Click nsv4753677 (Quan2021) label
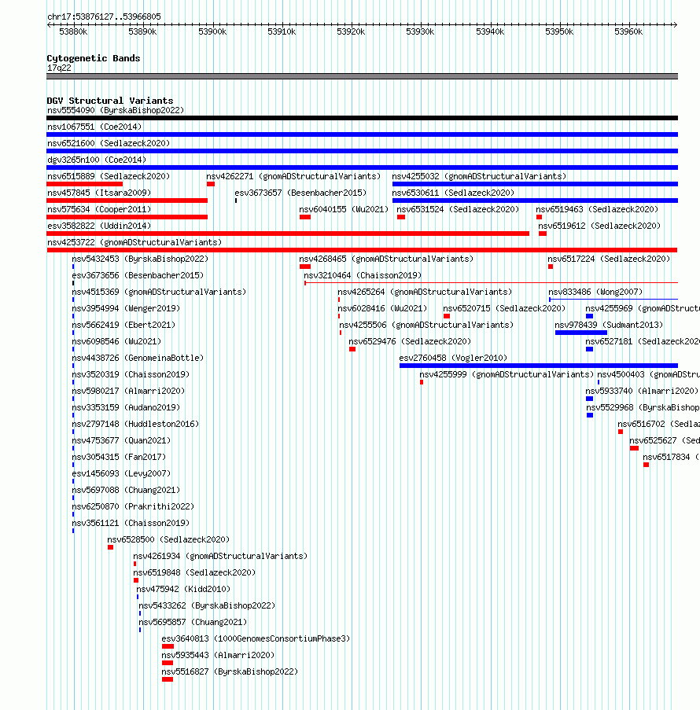700x710 pixels. (121, 440)
